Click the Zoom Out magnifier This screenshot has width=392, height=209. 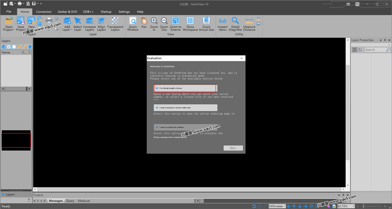pos(164,24)
